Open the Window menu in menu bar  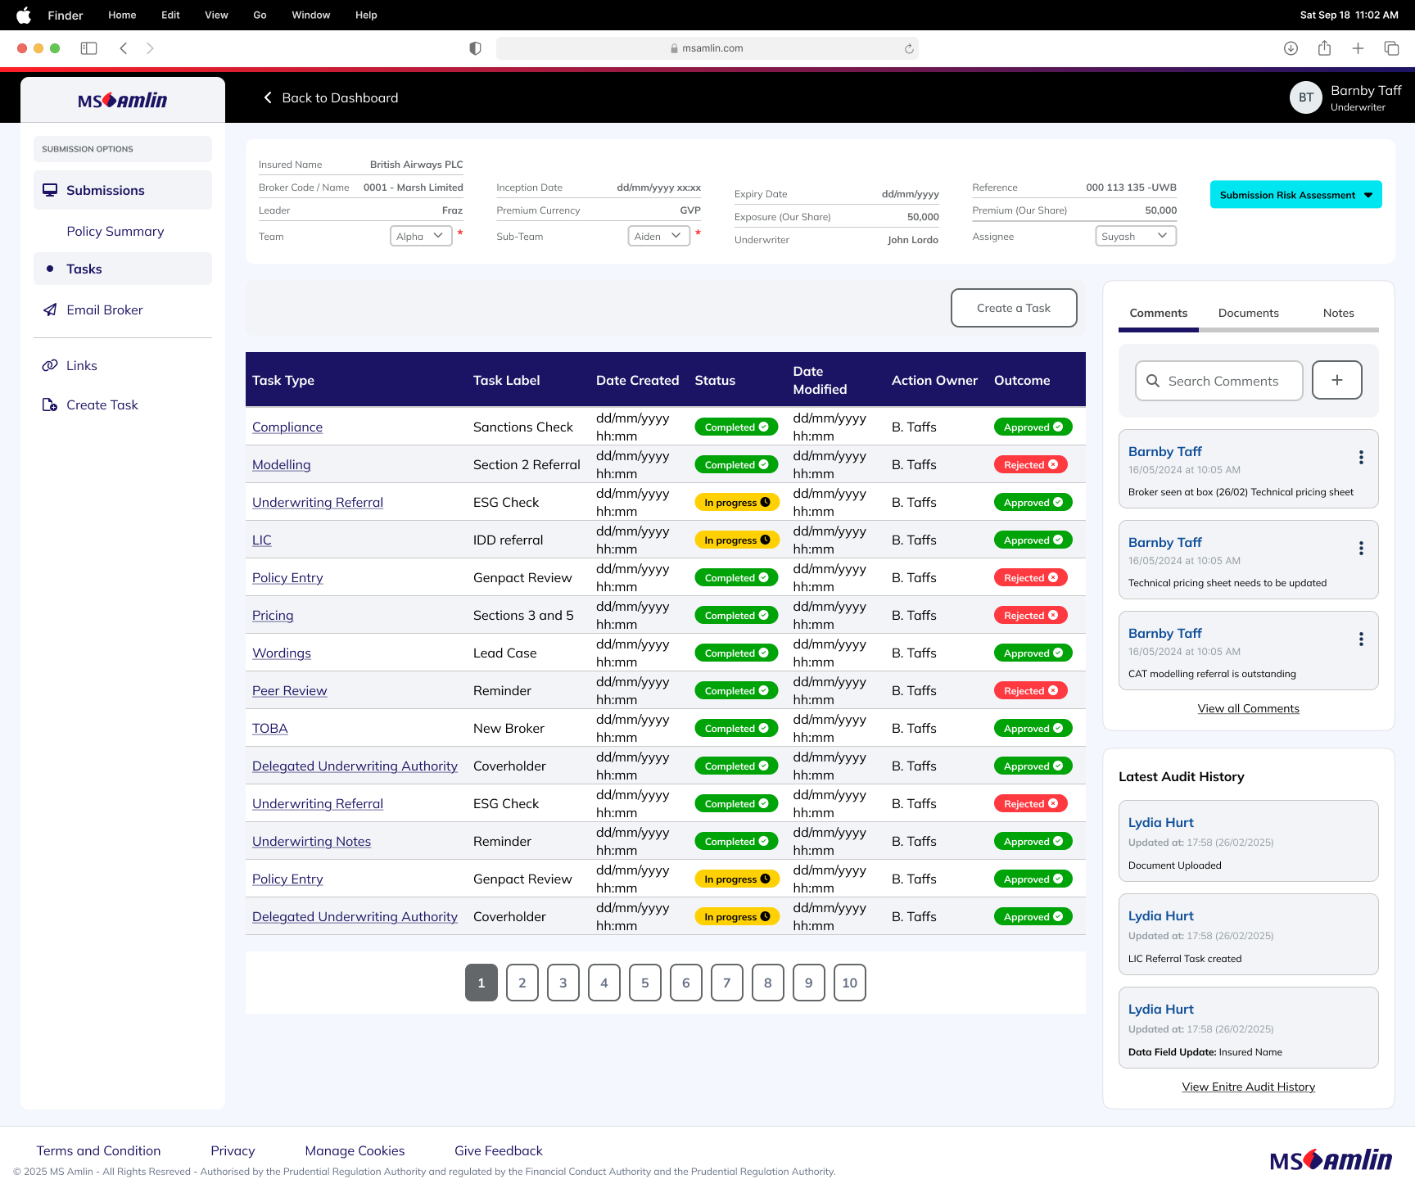point(310,15)
